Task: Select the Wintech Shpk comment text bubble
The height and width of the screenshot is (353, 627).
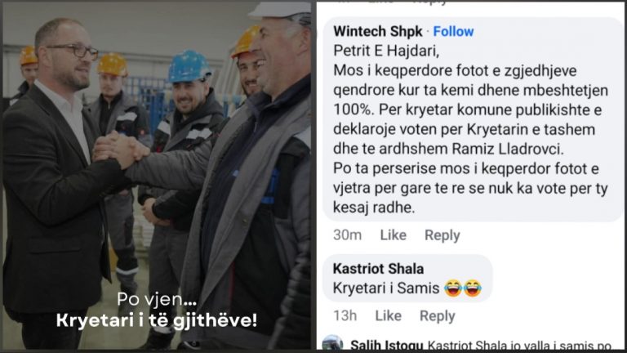Action: tap(473, 119)
